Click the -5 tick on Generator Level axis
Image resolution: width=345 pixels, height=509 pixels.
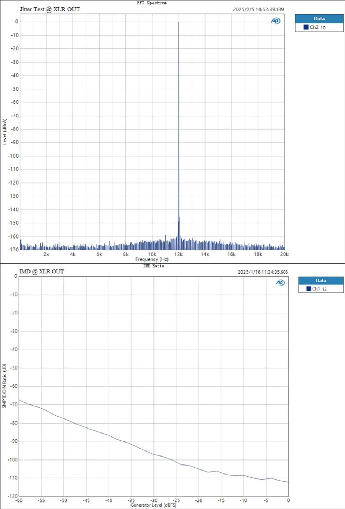266,500
